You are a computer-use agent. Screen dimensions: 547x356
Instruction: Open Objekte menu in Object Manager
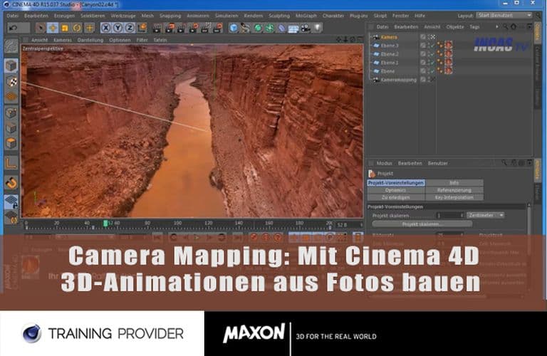[x=455, y=27]
